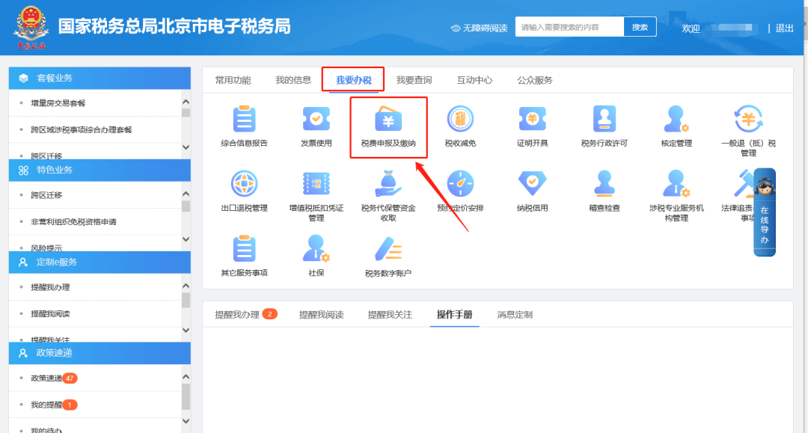This screenshot has width=808, height=433.
Task: Switch to 公众服务 tab
Action: [535, 80]
